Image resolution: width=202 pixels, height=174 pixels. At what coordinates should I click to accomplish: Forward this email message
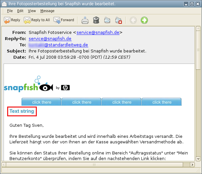[63, 20]
